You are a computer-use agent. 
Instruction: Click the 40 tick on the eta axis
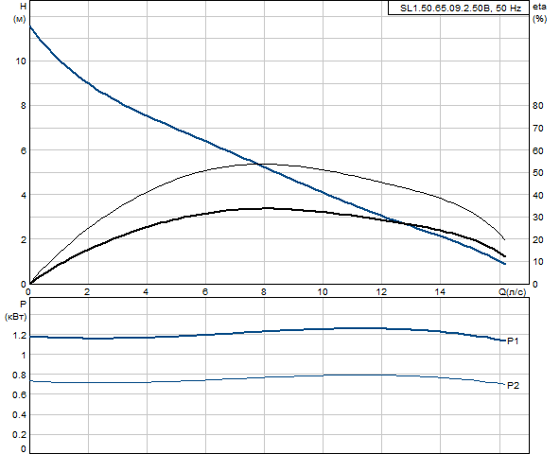pyautogui.click(x=537, y=196)
